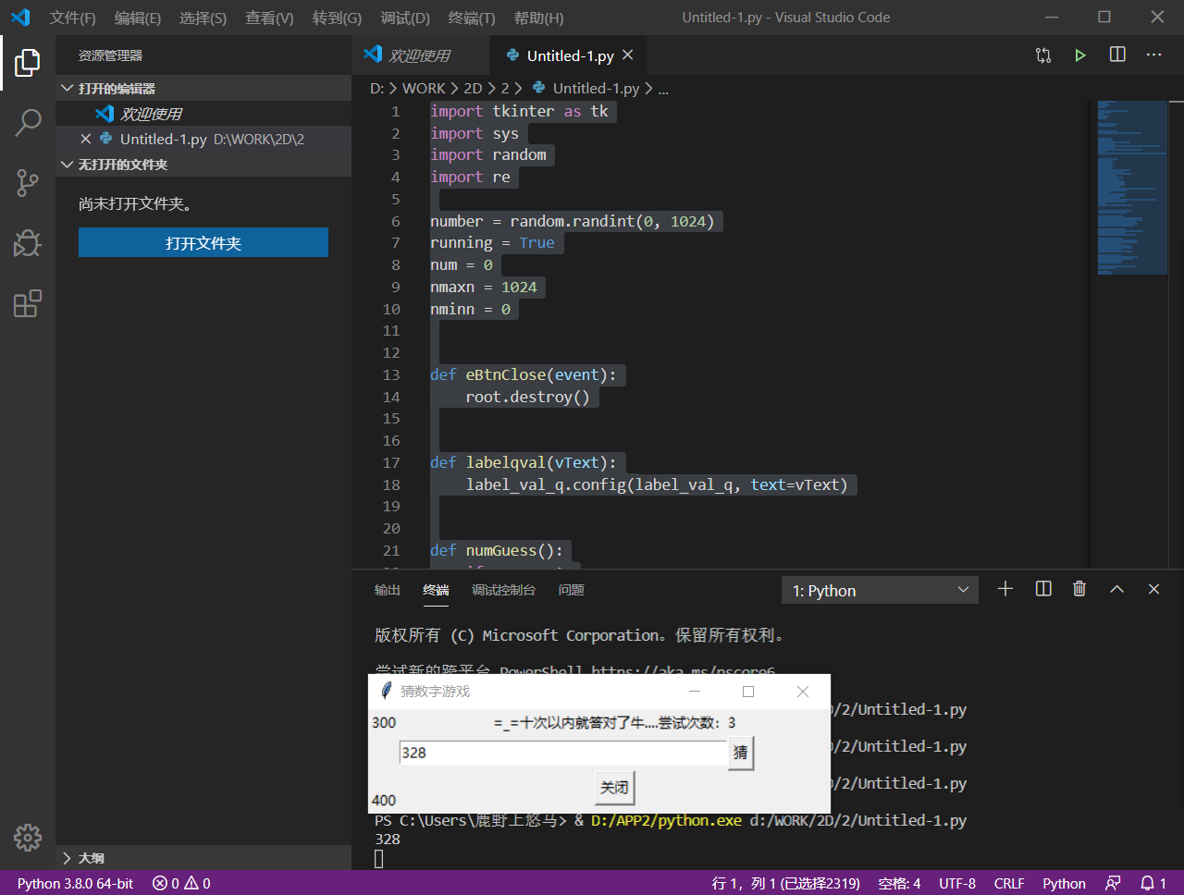1184x895 pixels.
Task: Maximize the terminal panel with up chevron
Action: click(x=1116, y=589)
